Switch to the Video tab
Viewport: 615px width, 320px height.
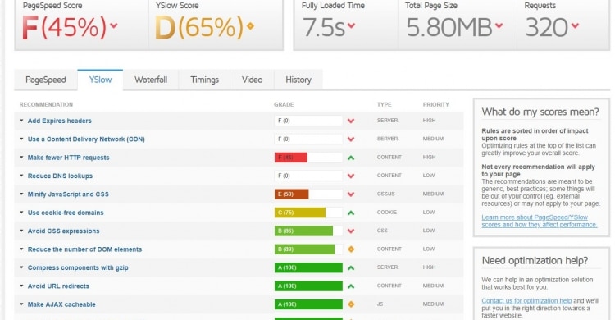[x=252, y=80]
